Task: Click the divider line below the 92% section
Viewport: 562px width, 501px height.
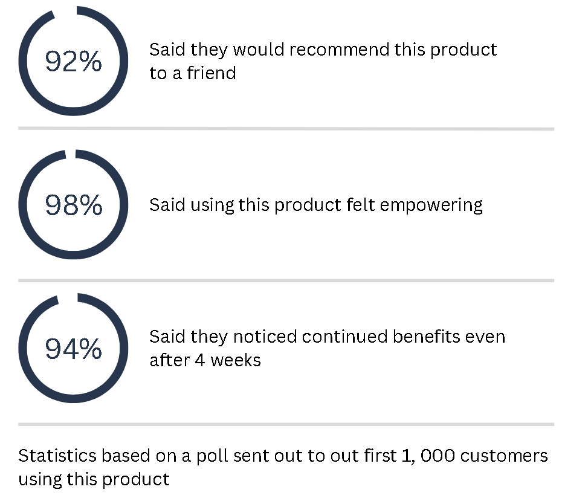Action: (x=286, y=129)
